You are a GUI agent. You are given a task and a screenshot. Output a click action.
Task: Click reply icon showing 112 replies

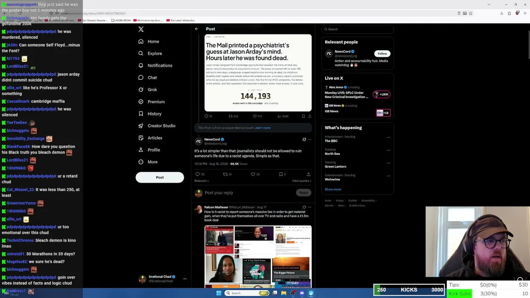click(198, 174)
